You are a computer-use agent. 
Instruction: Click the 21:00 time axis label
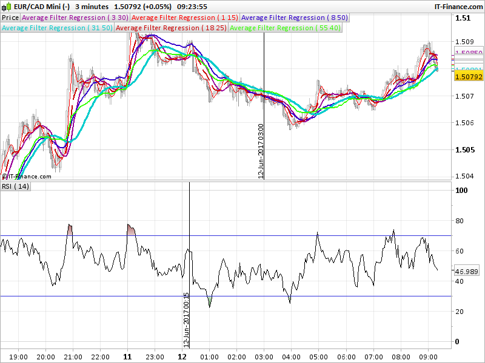pyautogui.click(x=73, y=357)
